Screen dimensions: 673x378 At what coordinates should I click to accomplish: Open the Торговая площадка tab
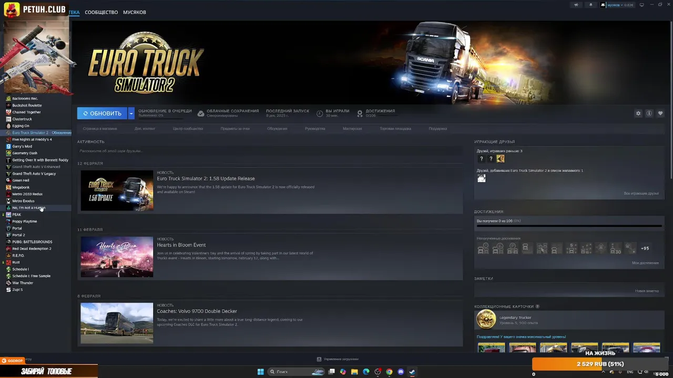(395, 129)
